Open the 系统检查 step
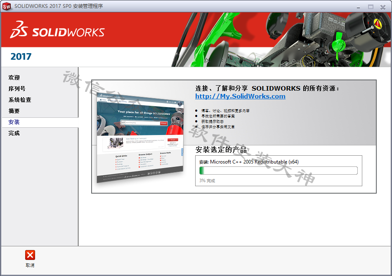 pyautogui.click(x=20, y=100)
